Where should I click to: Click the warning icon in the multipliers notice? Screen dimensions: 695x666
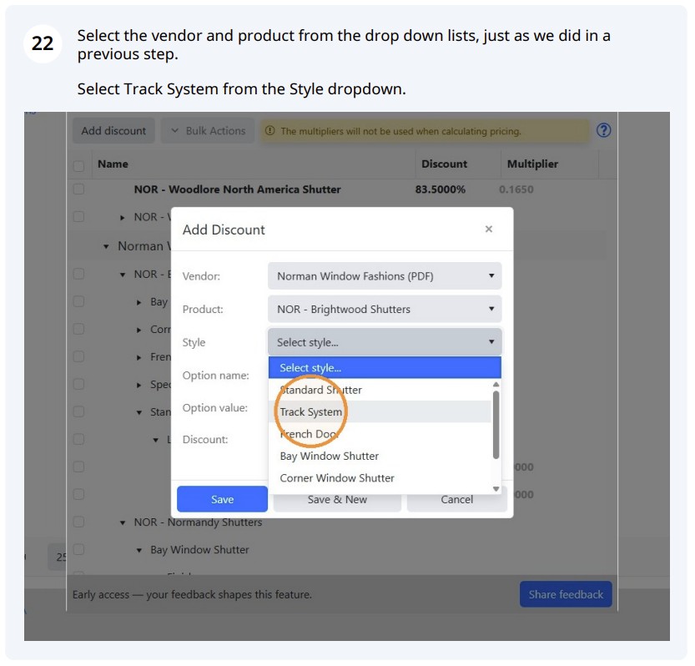tap(269, 131)
